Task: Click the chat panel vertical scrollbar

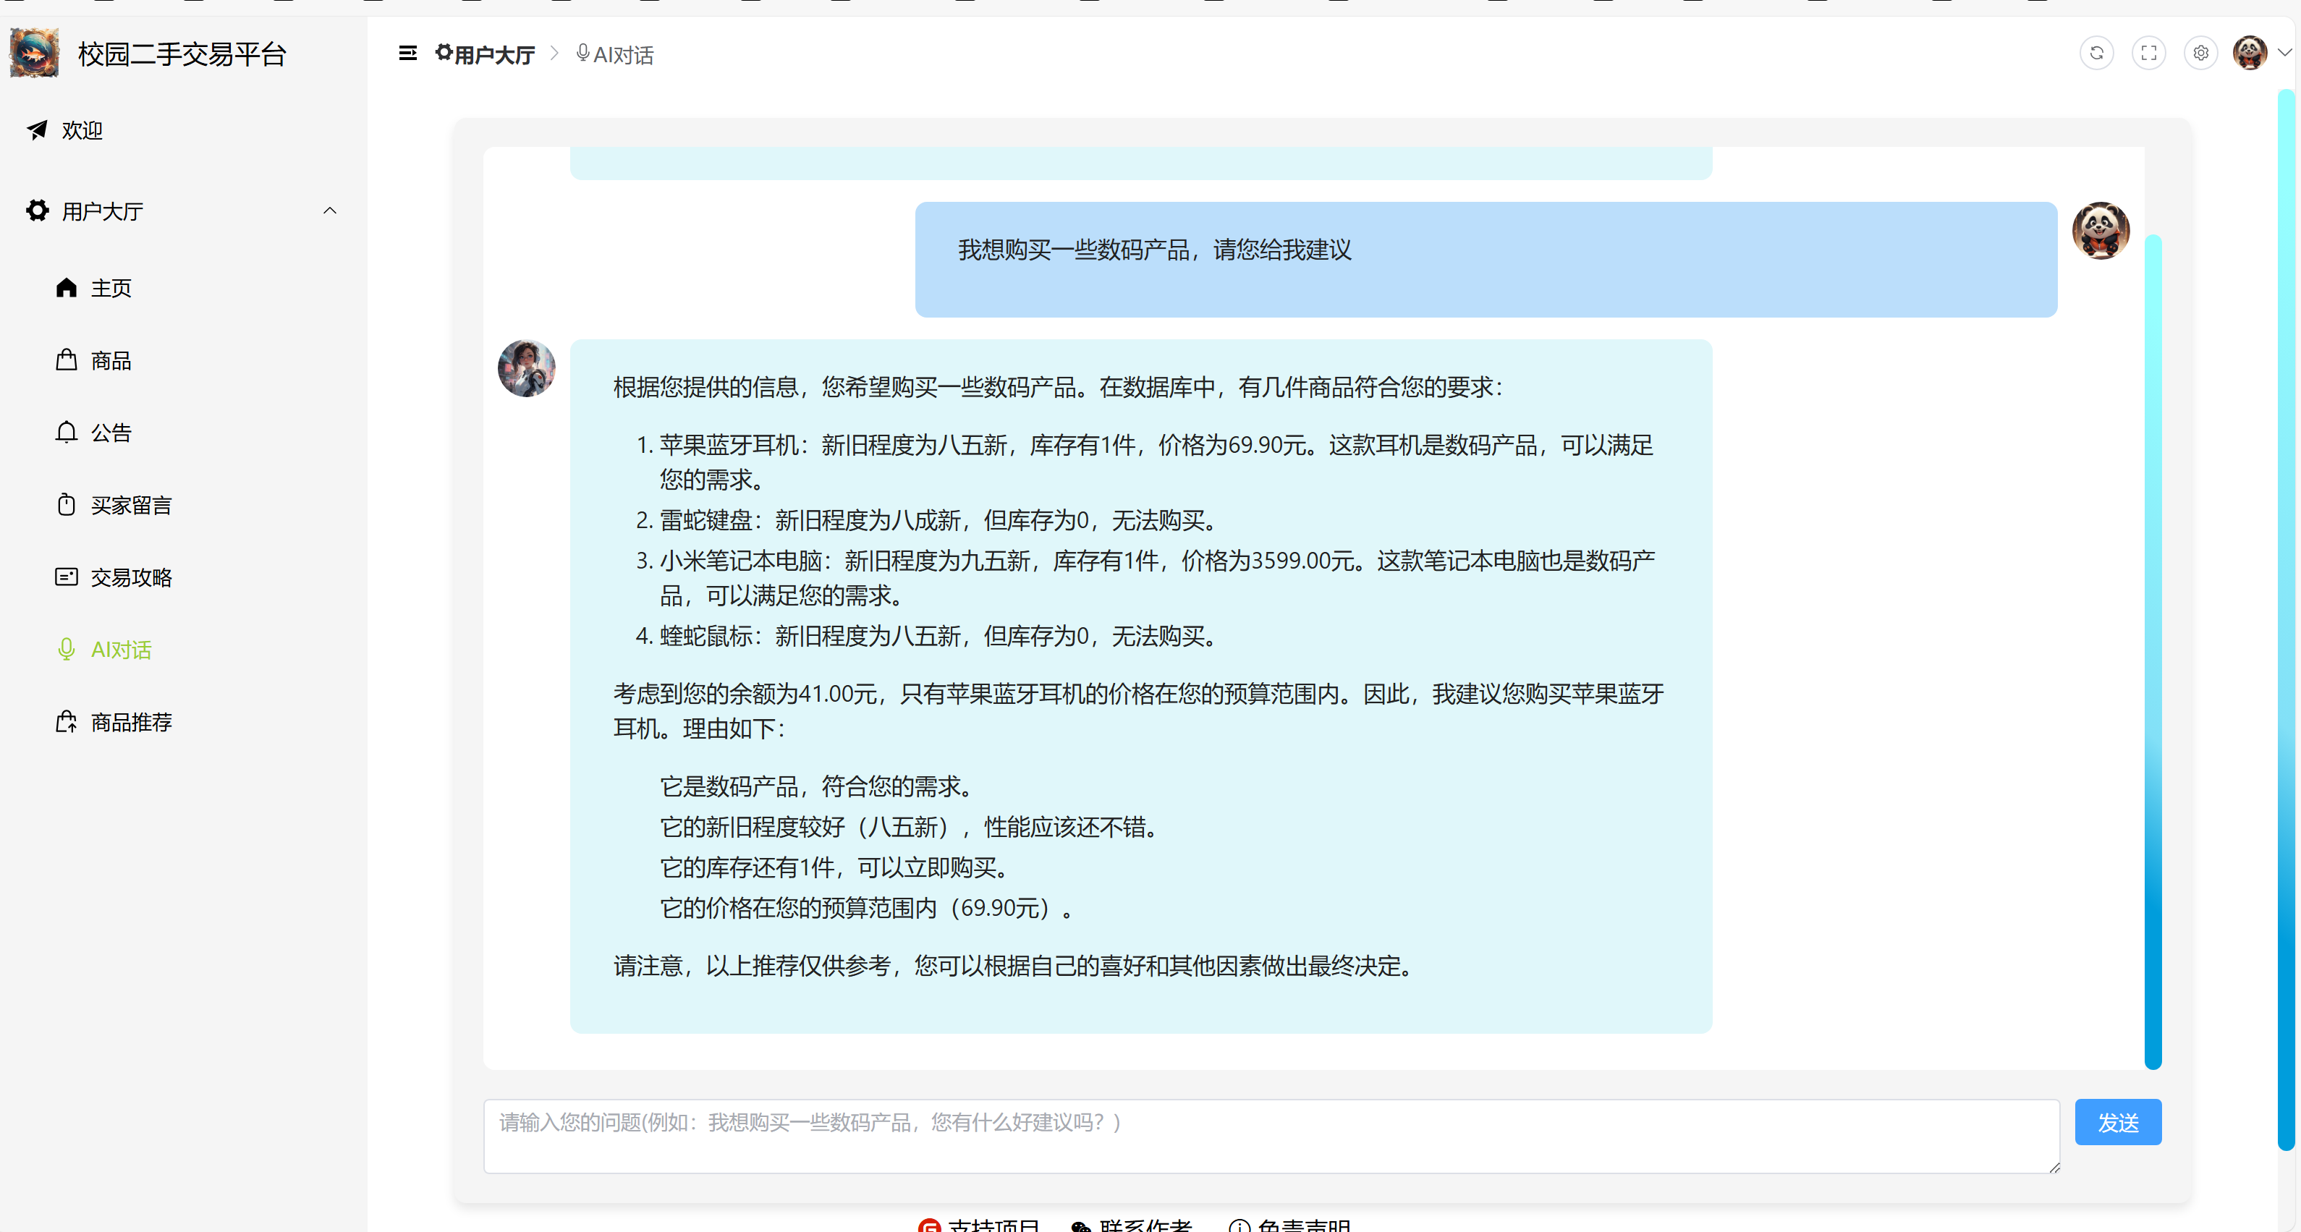Action: point(2153,652)
